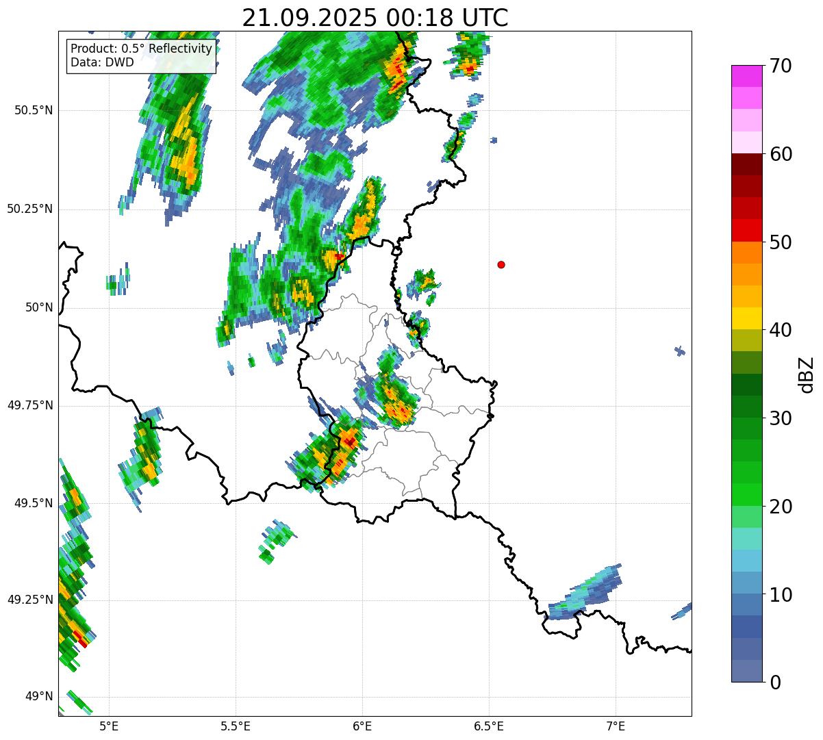Click the 49.5°N latitude label
The height and width of the screenshot is (740, 823).
(34, 503)
